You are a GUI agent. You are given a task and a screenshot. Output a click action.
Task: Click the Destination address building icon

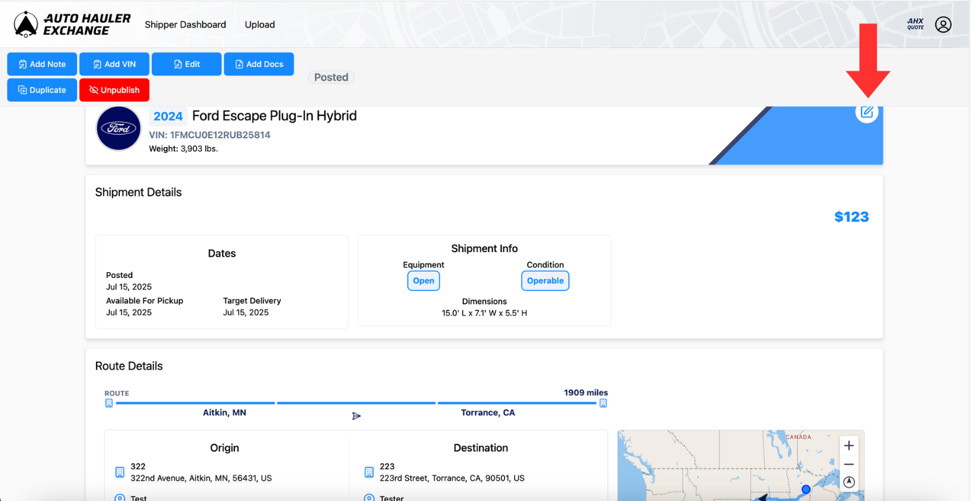click(369, 472)
